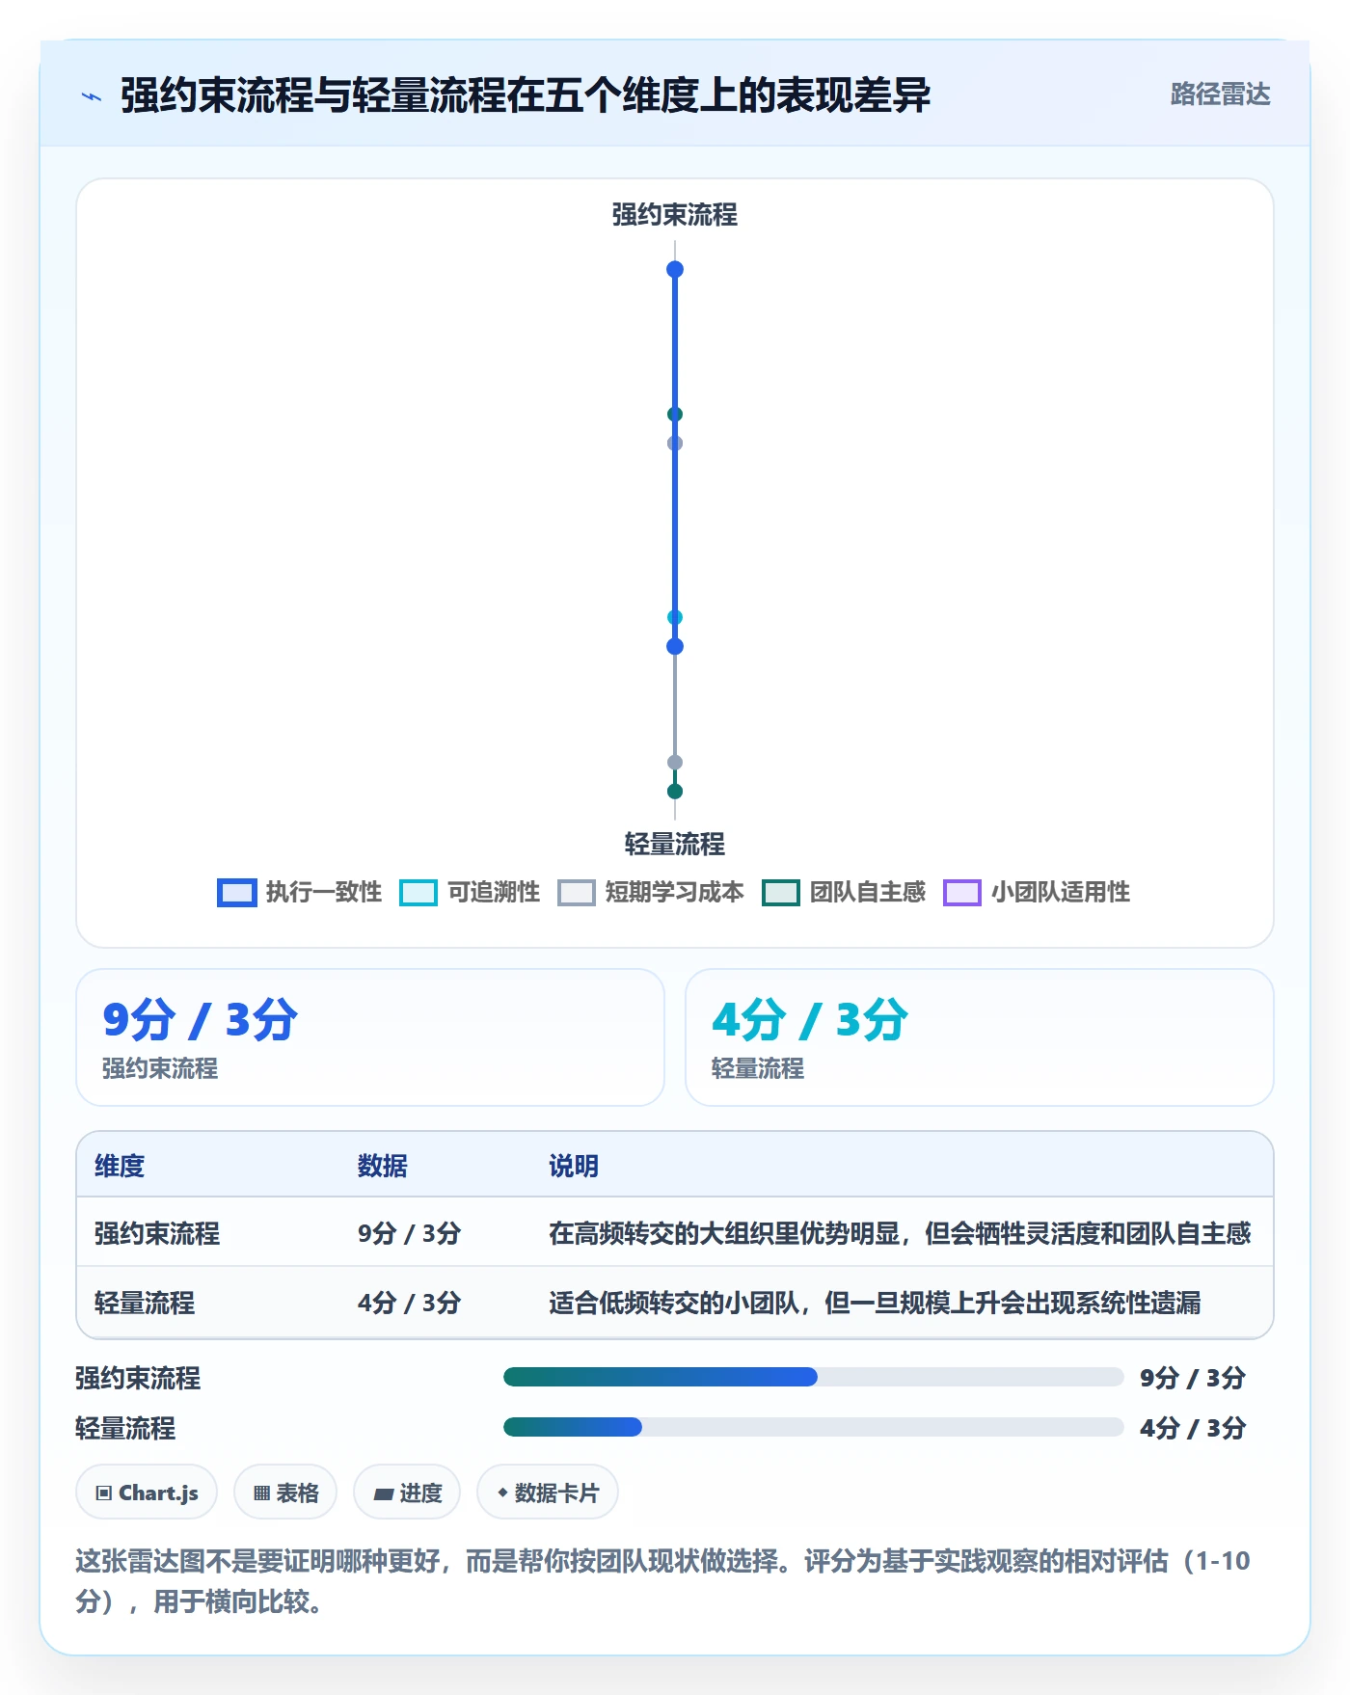Show or hide 小团队适用性 in legend
This screenshot has height=1695, width=1350.
tap(1037, 892)
